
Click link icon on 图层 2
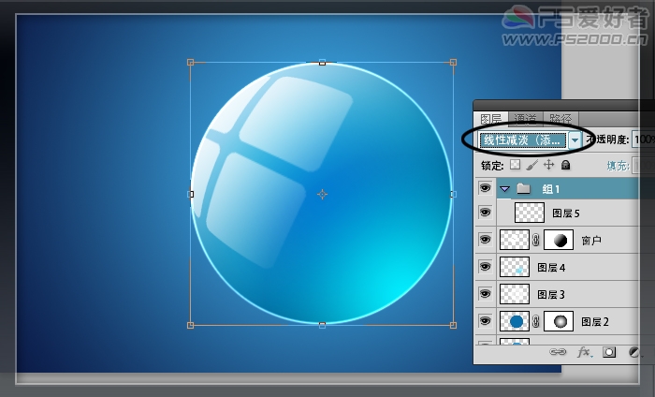(x=536, y=321)
